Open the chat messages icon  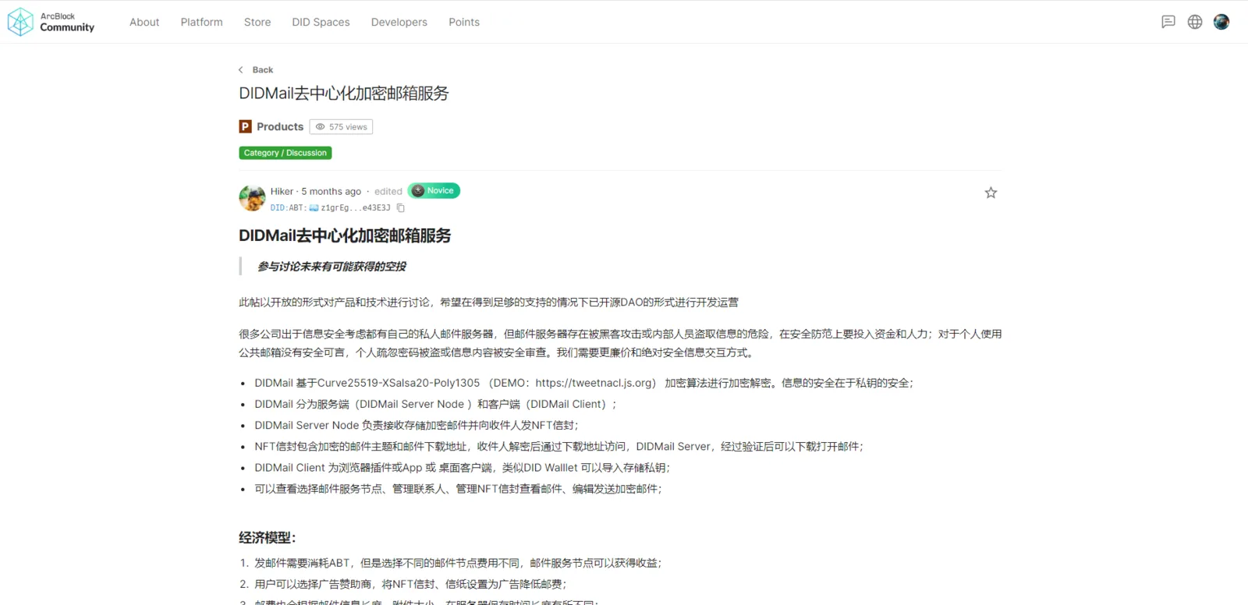tap(1168, 22)
